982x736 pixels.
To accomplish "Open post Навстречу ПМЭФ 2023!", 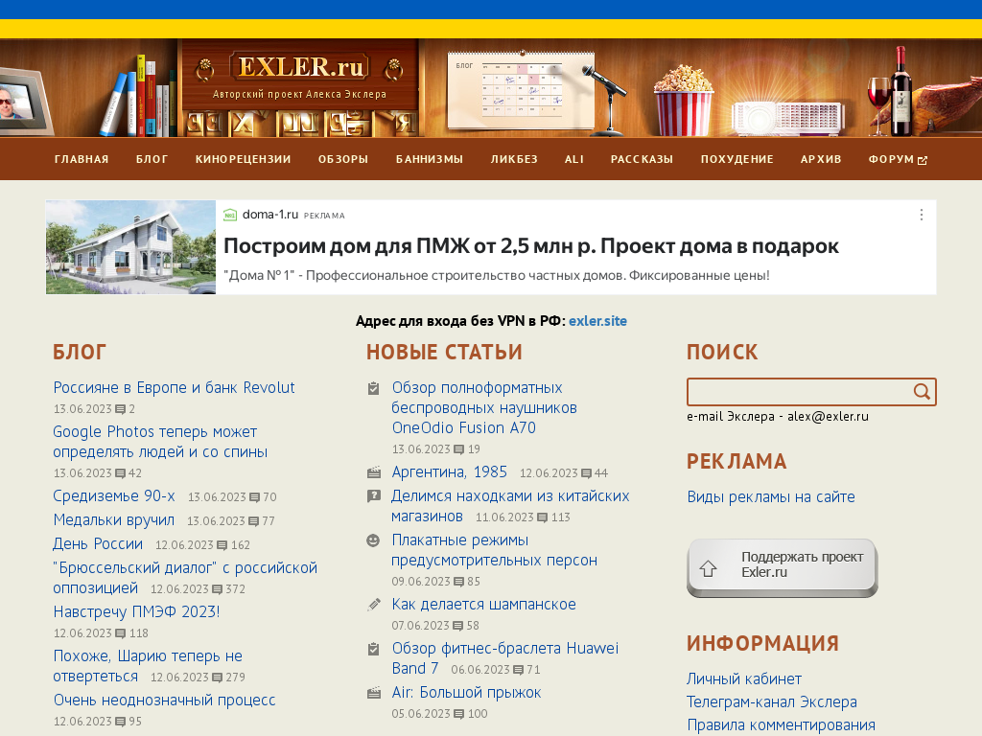I will 136,611.
